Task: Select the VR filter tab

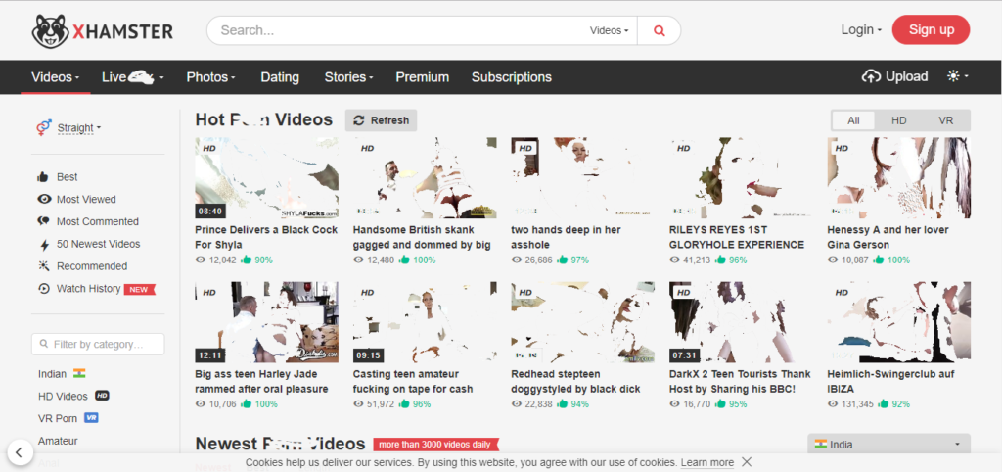Action: [x=946, y=120]
